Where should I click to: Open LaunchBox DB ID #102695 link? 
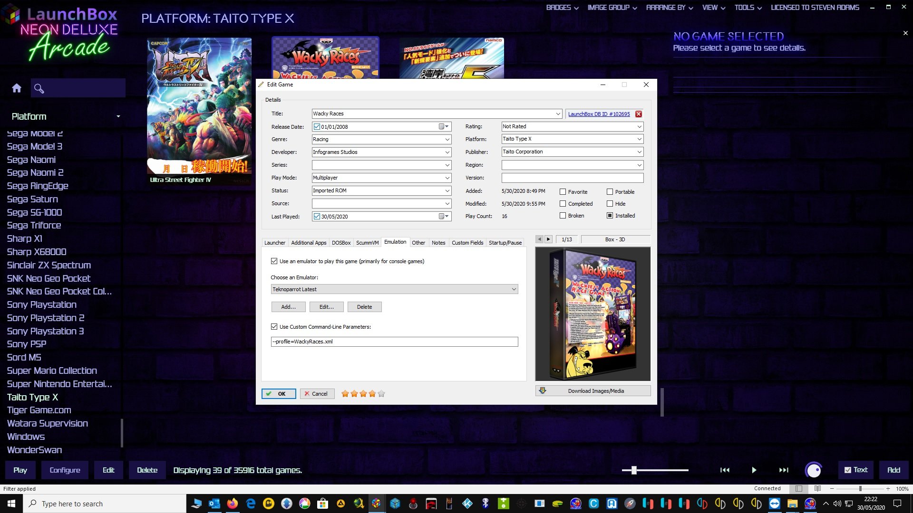point(599,114)
